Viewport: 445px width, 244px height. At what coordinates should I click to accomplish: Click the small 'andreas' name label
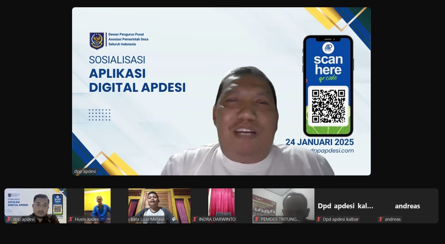(x=393, y=219)
